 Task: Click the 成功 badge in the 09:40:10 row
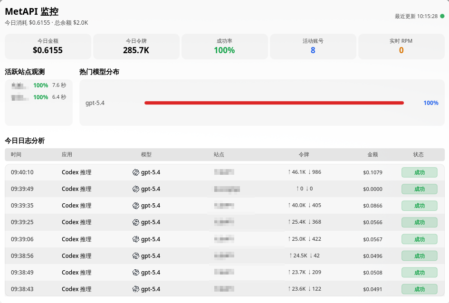click(419, 172)
